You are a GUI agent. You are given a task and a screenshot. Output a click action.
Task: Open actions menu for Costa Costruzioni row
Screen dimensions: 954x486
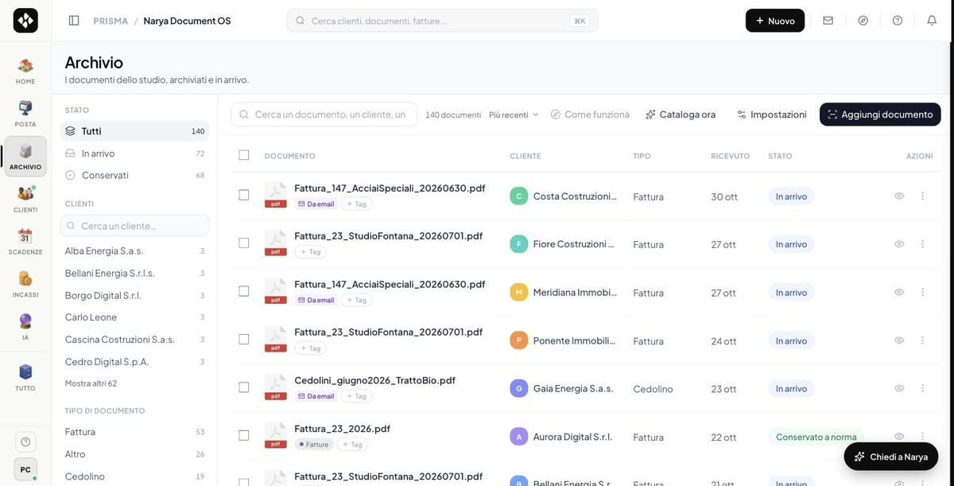point(922,196)
